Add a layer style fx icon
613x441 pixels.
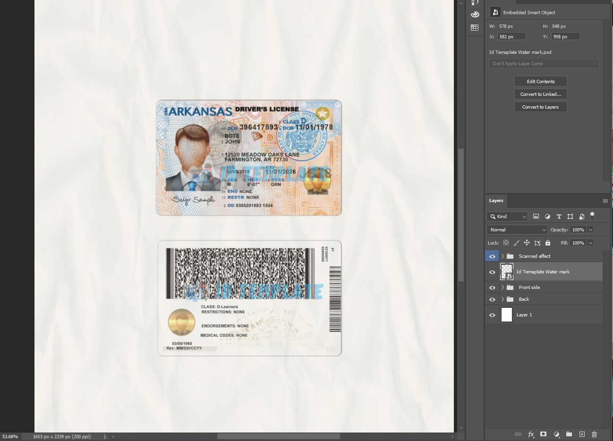pyautogui.click(x=531, y=434)
